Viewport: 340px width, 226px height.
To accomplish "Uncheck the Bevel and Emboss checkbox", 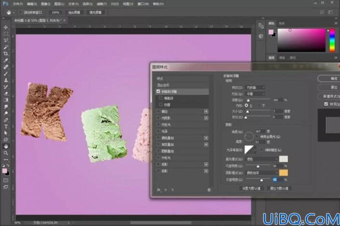I will click(x=158, y=91).
